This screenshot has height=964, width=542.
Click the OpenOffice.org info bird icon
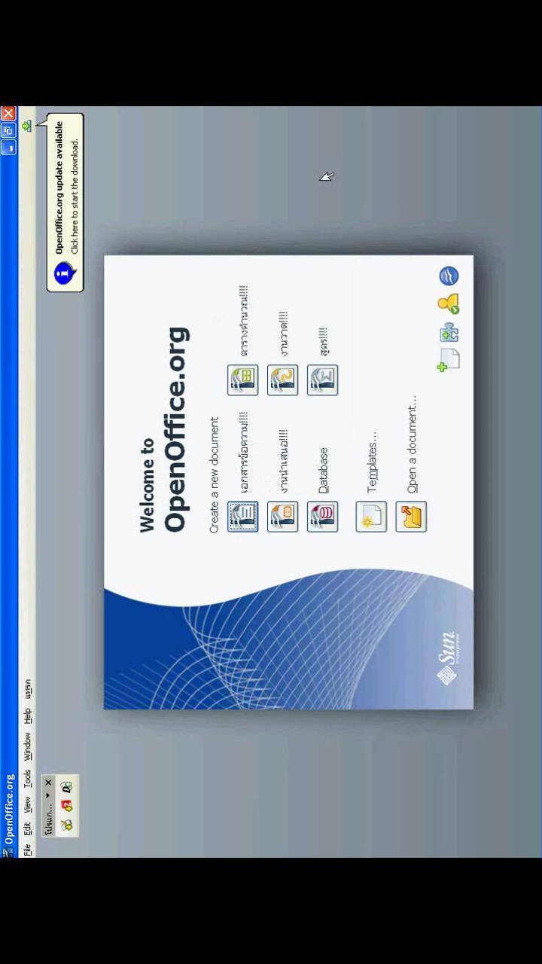(449, 276)
